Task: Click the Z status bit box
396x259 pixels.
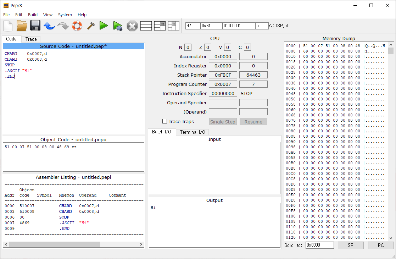Action: click(x=208, y=47)
